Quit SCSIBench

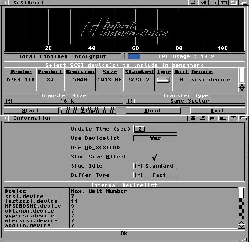click(218, 110)
